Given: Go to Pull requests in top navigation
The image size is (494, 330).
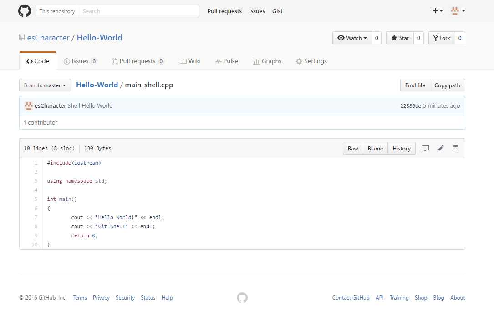Looking at the screenshot, I should 224,11.
